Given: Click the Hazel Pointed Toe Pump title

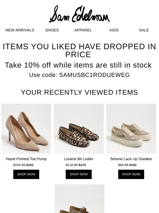Looking at the screenshot, I should pos(26,159).
